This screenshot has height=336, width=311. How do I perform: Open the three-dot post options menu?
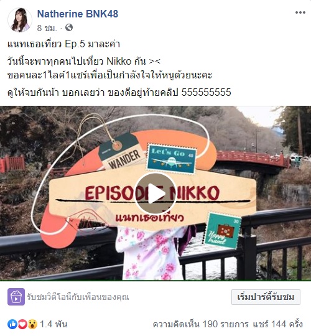[300, 12]
